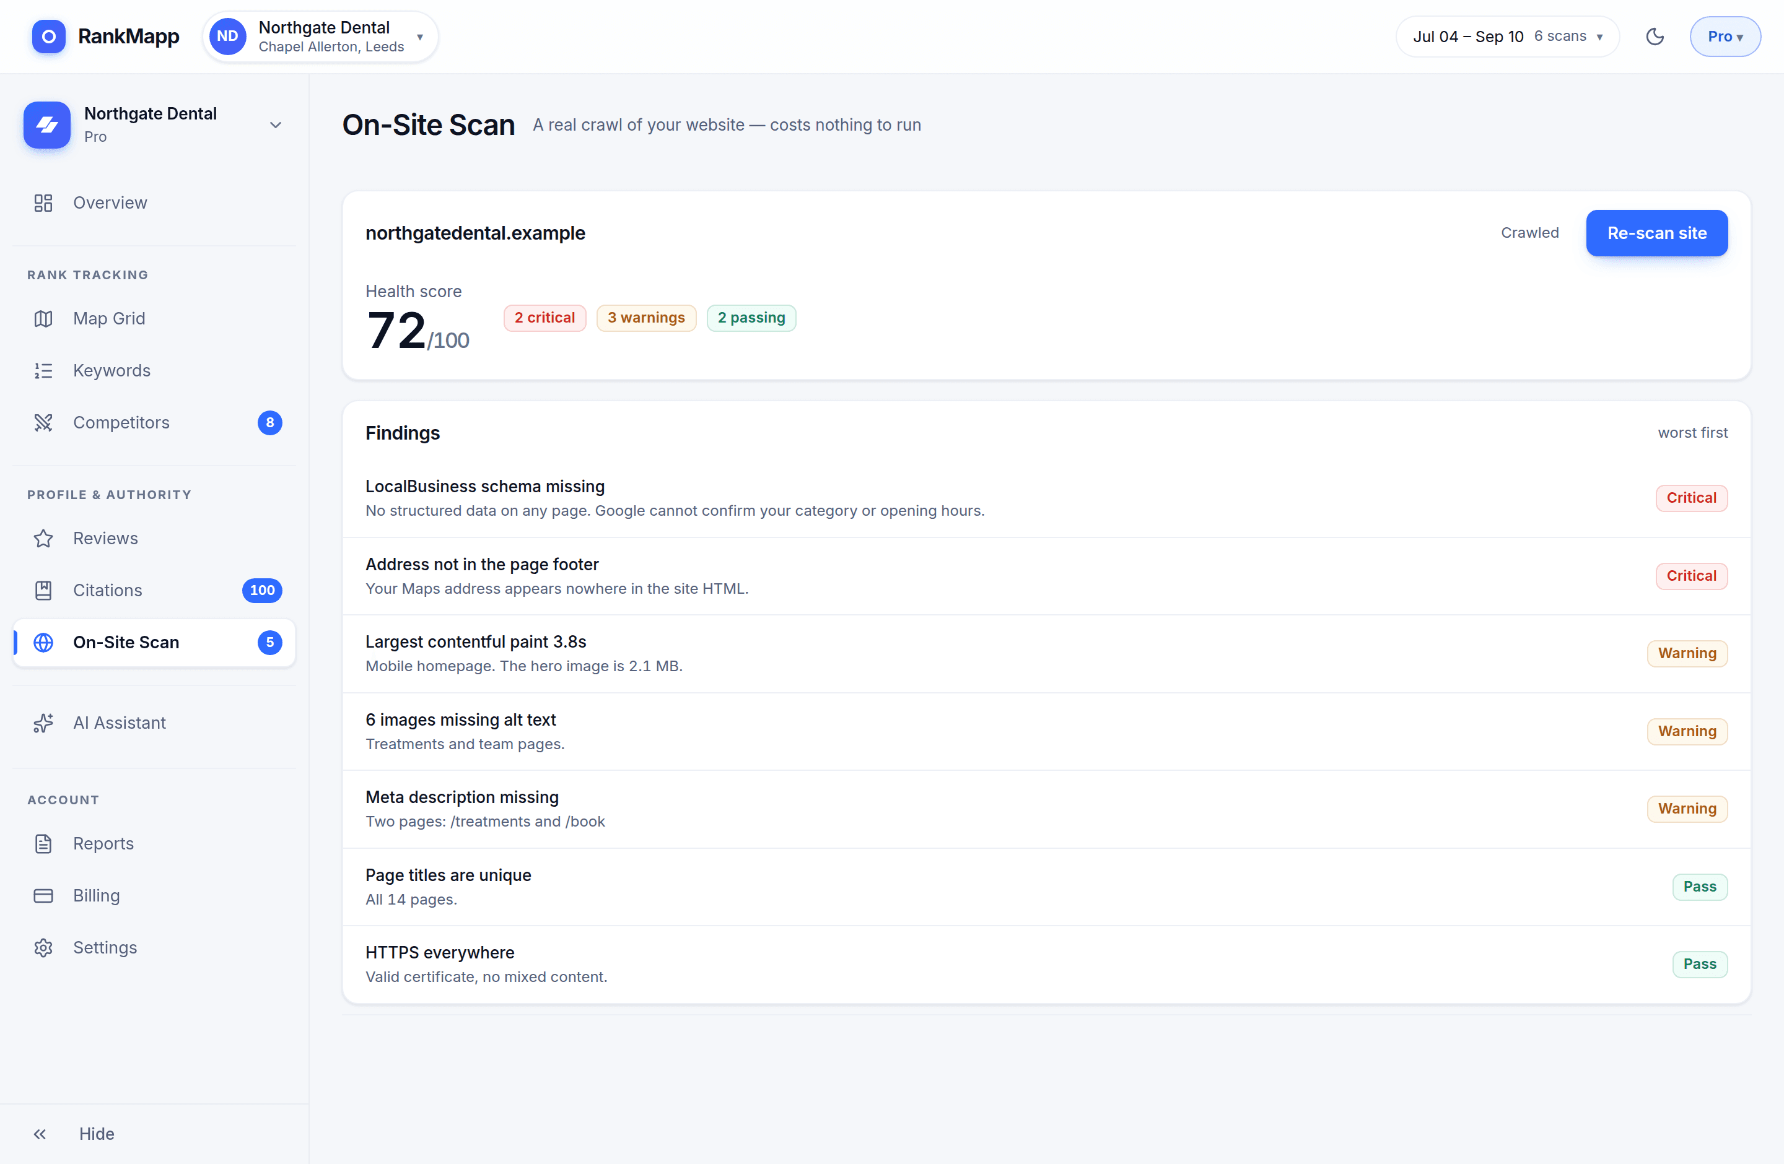Open the Largest contentful paint 3.8s finding
1784x1164 pixels.
1046,654
